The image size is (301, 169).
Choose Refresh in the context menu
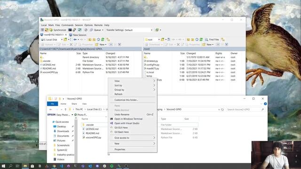coord(133,94)
